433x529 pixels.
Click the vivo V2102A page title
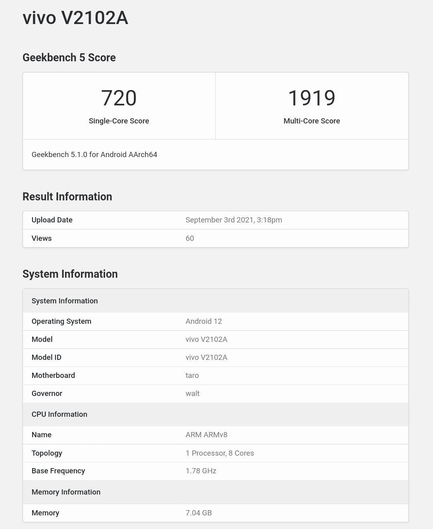click(x=75, y=18)
